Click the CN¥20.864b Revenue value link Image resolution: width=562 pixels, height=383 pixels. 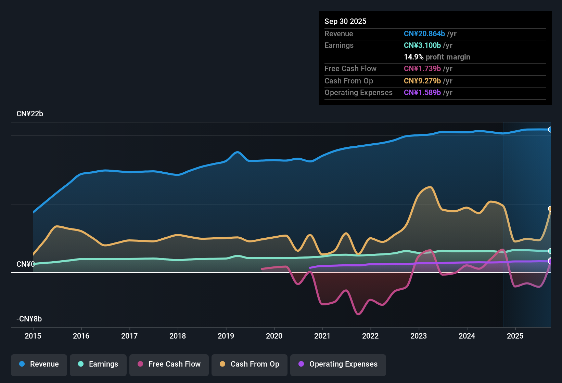click(x=424, y=34)
